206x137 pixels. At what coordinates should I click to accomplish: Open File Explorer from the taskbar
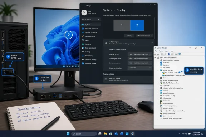[105, 134]
